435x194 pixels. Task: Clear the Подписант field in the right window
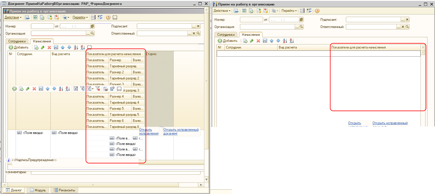(407, 19)
